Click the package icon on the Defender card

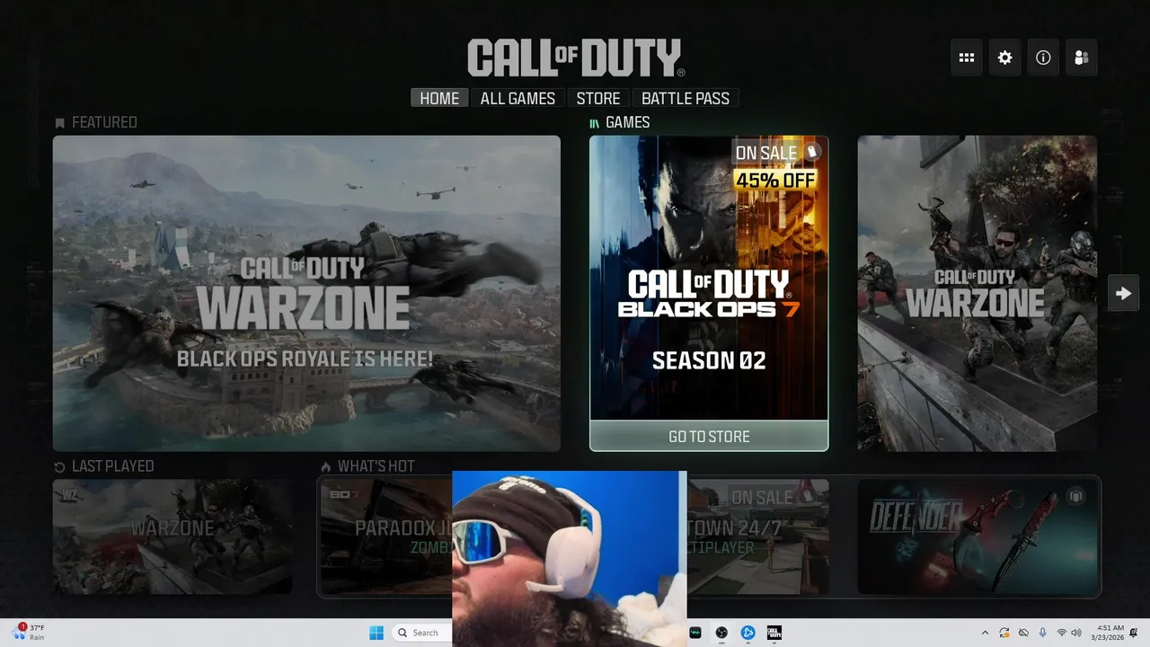(x=1075, y=496)
